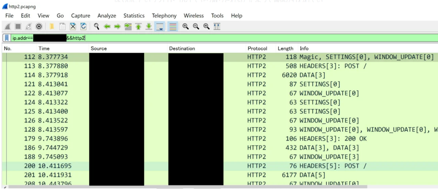This screenshot has height=189, width=438.
Task: Select packet 114 DATA[3] row
Action: click(220, 75)
